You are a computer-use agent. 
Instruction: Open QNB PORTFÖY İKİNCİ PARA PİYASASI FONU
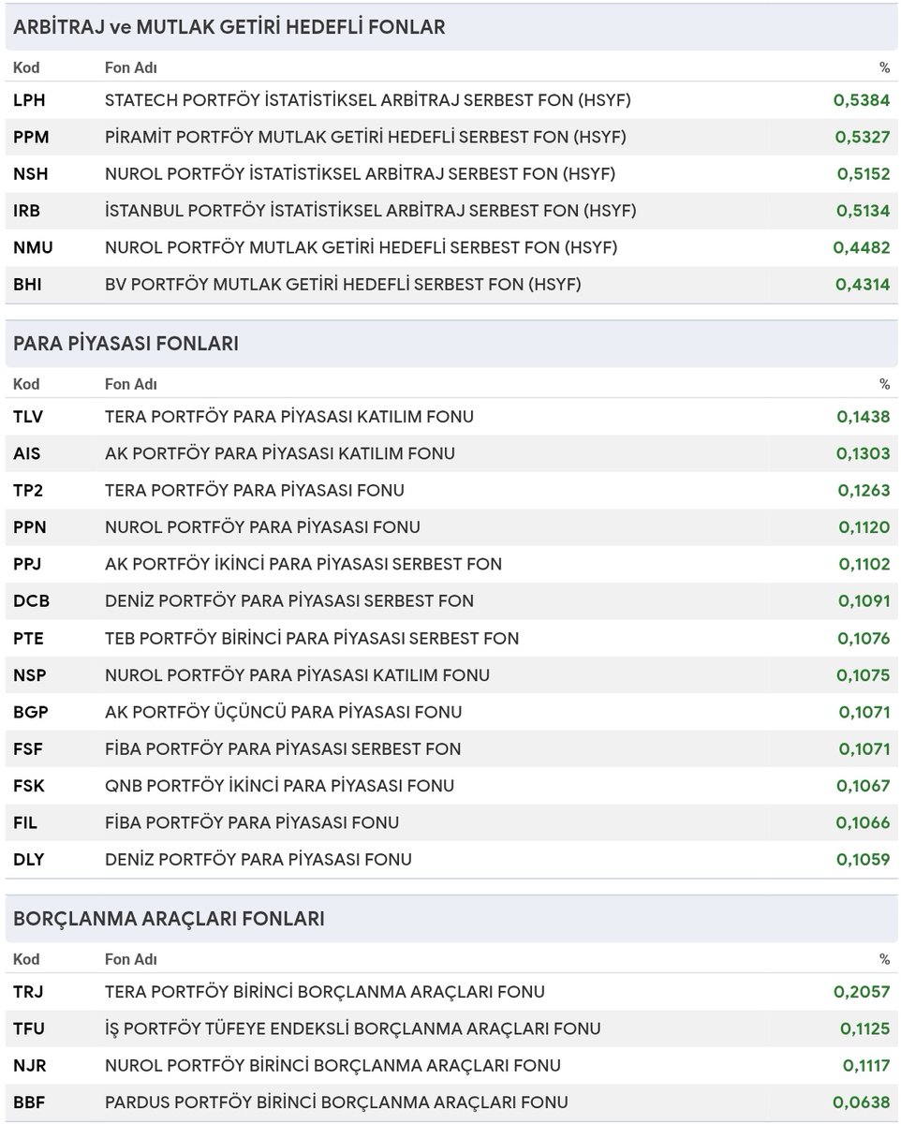point(279,786)
